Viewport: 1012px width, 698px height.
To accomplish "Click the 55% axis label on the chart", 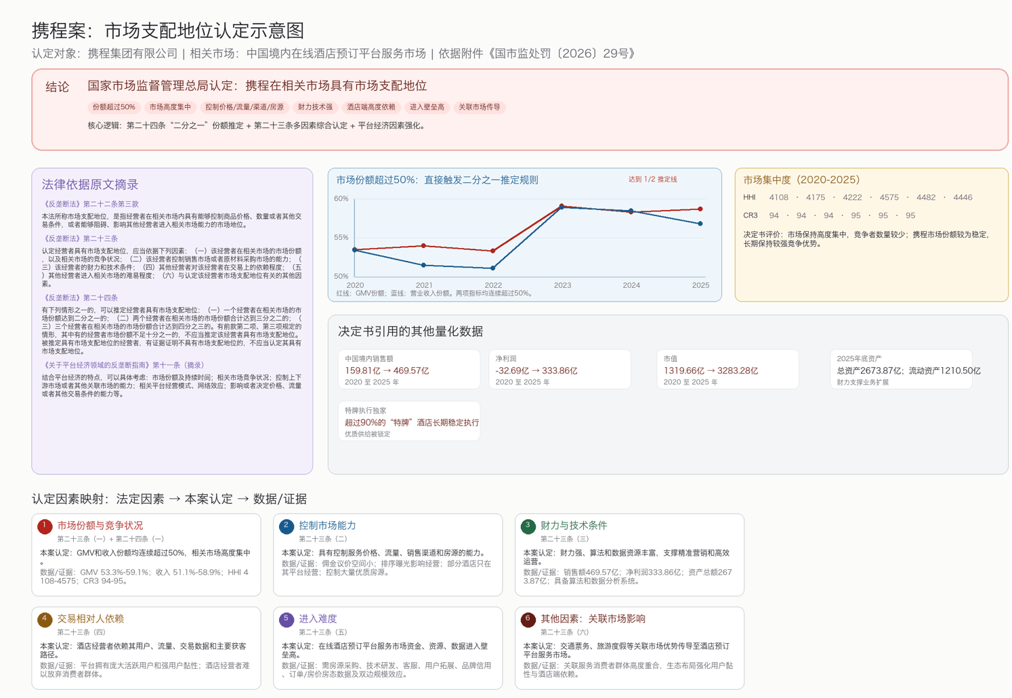I will point(341,237).
